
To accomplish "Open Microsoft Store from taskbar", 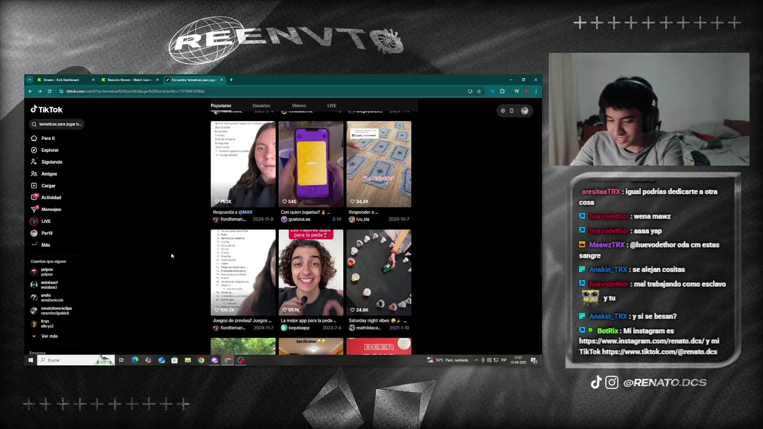I will click(175, 360).
